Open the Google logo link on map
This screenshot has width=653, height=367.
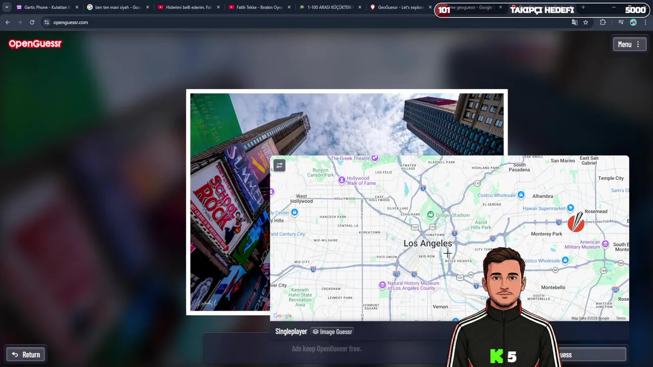[283, 316]
